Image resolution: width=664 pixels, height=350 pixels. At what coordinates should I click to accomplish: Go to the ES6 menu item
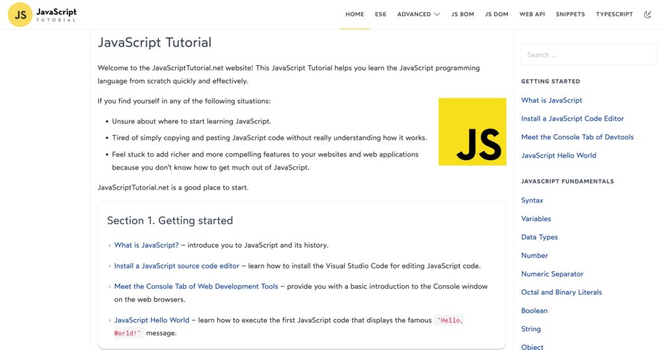(x=381, y=14)
